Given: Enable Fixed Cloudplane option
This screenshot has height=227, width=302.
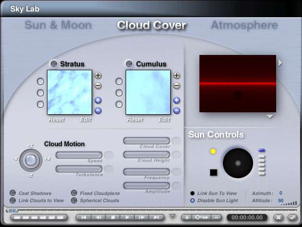Looking at the screenshot, I should [74, 193].
